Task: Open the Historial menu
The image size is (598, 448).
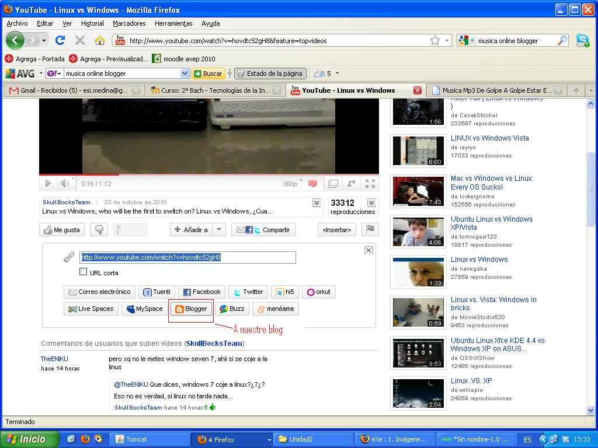Action: (x=92, y=23)
